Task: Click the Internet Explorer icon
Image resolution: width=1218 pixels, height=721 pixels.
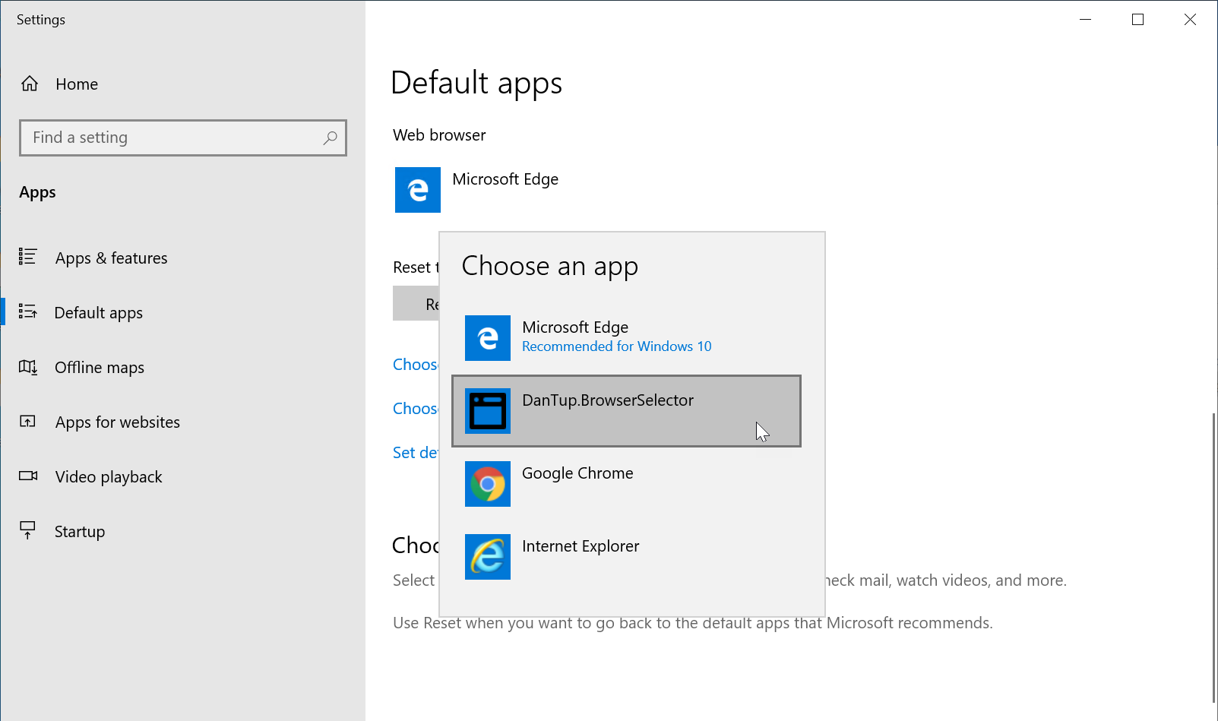Action: pyautogui.click(x=488, y=557)
